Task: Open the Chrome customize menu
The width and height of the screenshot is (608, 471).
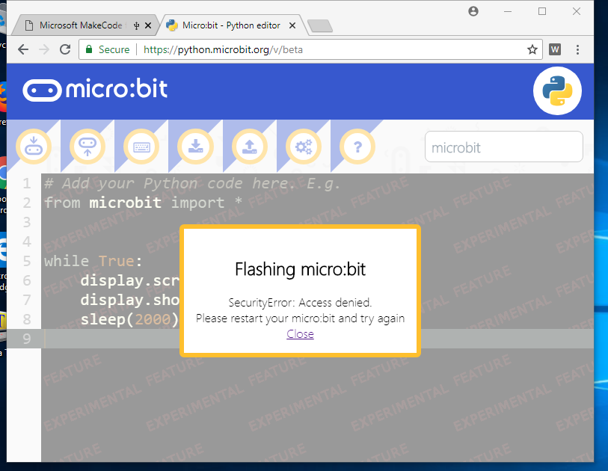Action: point(577,49)
